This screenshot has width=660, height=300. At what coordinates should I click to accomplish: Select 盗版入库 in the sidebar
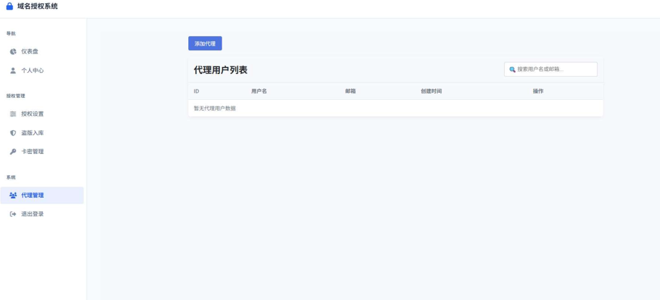coord(42,133)
